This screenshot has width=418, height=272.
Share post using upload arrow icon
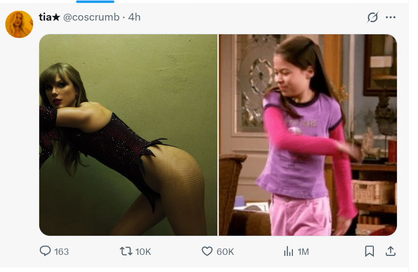[x=391, y=251]
